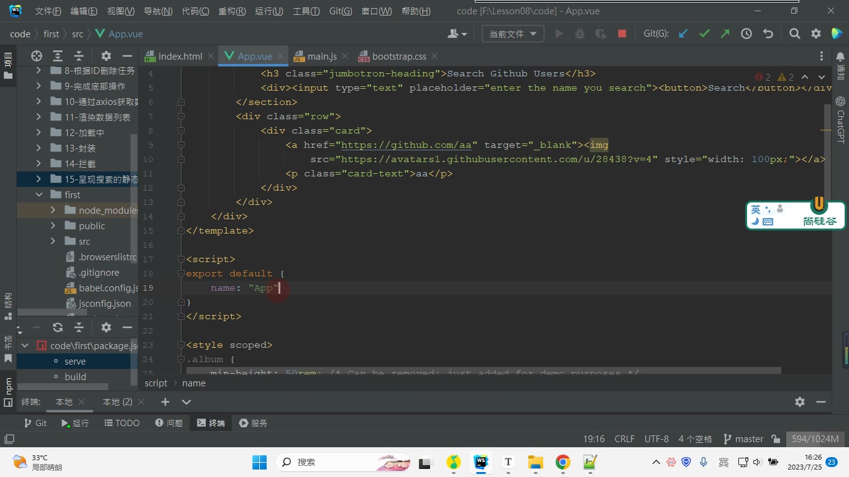849x477 pixels.
Task: Add a new terminal tab with plus
Action: coord(165,402)
